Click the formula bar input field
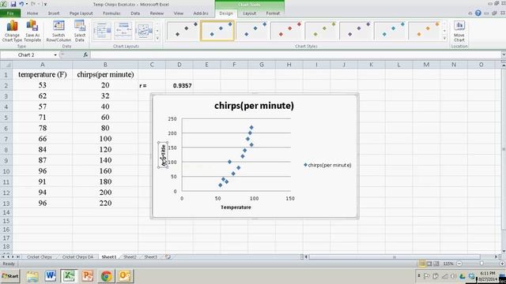Screen dimensions: 506x284 (295, 55)
